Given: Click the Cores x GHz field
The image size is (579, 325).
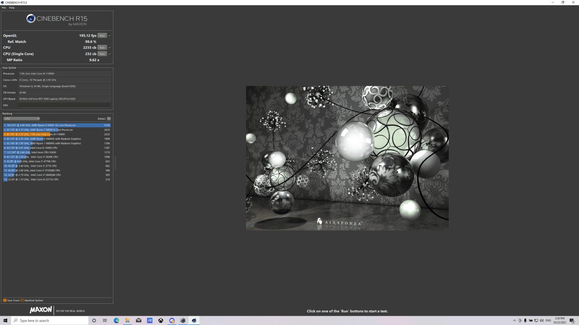Looking at the screenshot, I should coord(64,80).
